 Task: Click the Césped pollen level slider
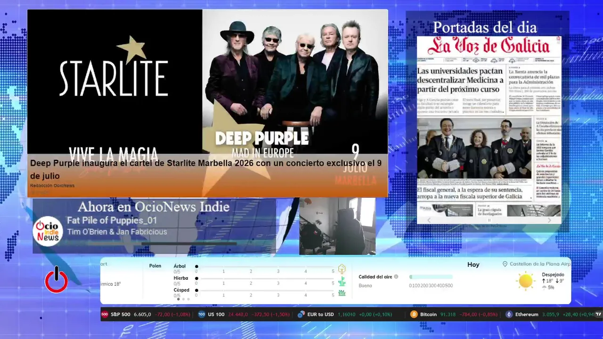pyautogui.click(x=265, y=290)
